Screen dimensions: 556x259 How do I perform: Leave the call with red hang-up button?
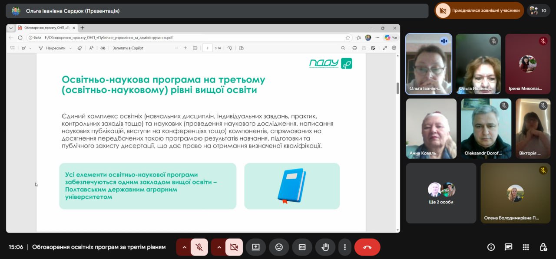pos(367,247)
